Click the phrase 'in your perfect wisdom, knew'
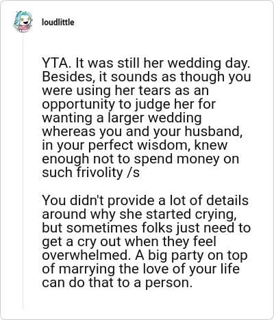 135,145
